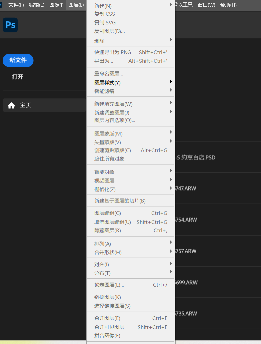The width and height of the screenshot is (261, 344).
Task: Open the 文件(F) menu
Action: [16, 5]
